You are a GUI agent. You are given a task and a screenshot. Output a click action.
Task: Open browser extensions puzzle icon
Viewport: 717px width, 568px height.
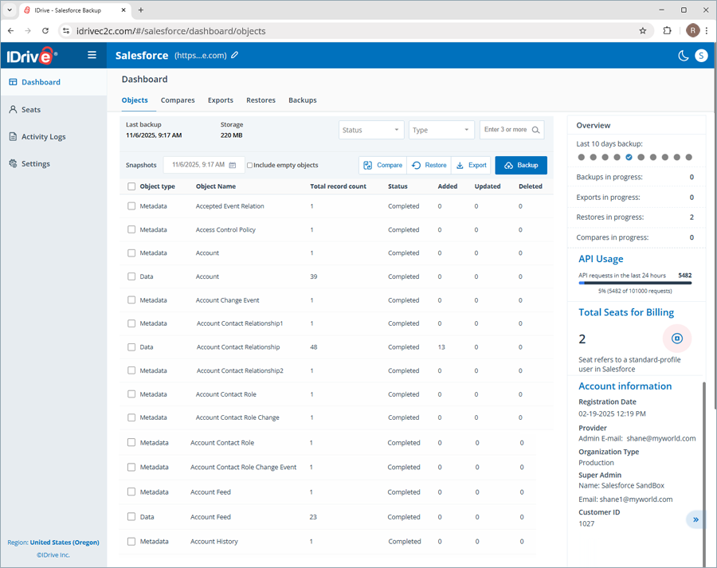click(x=667, y=30)
